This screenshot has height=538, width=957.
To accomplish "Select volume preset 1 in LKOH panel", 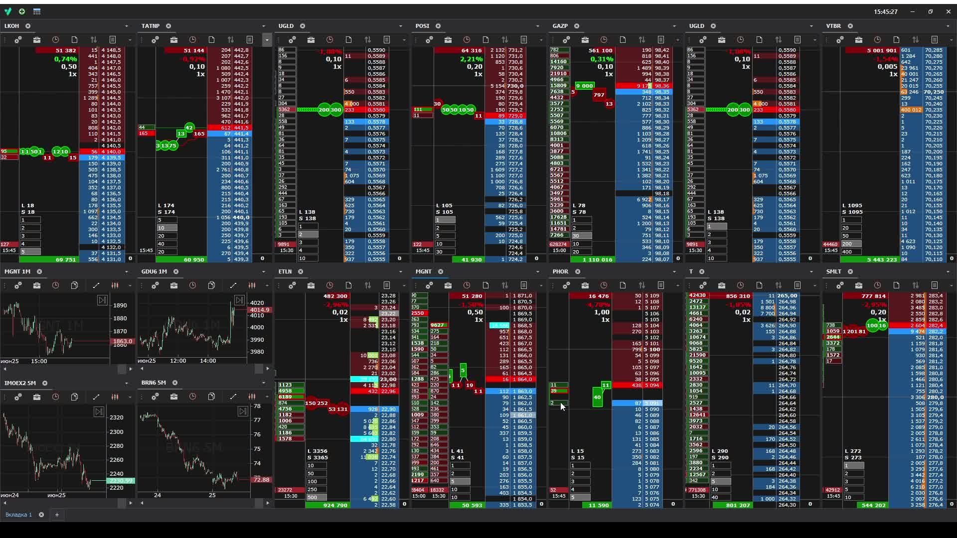I will 30,220.
